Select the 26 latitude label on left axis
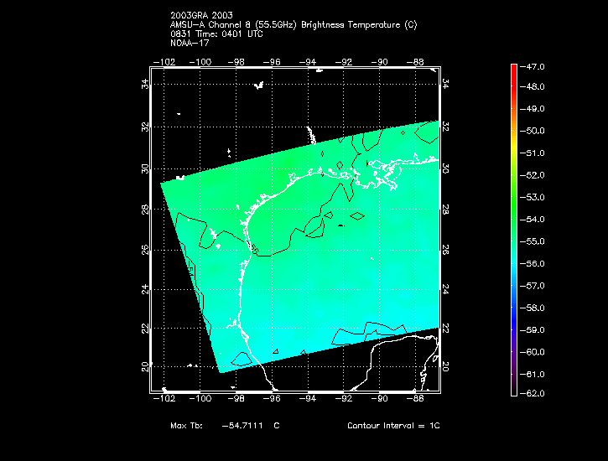 144,250
